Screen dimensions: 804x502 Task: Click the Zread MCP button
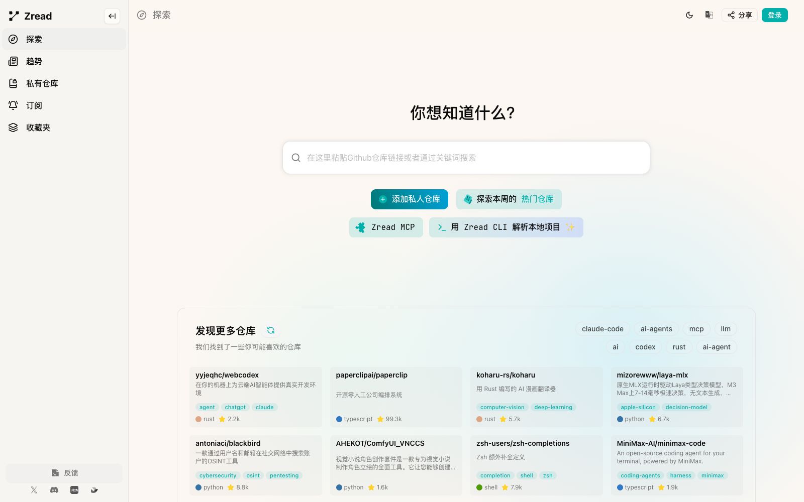(x=386, y=227)
